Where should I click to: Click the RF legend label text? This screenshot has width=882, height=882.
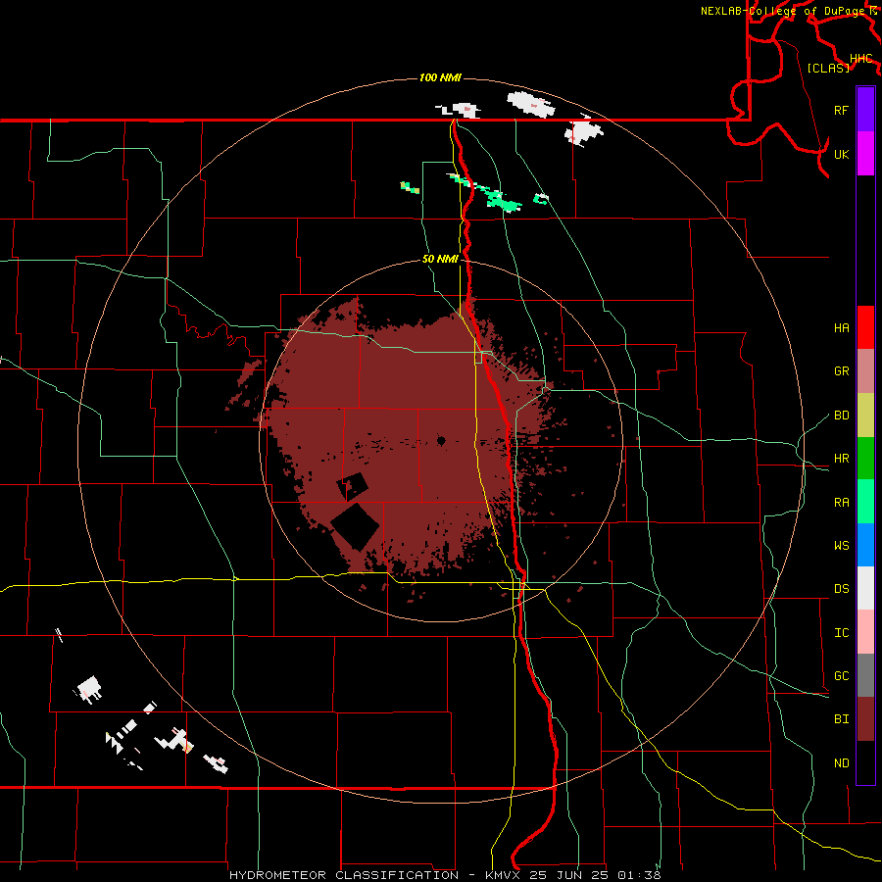click(842, 110)
